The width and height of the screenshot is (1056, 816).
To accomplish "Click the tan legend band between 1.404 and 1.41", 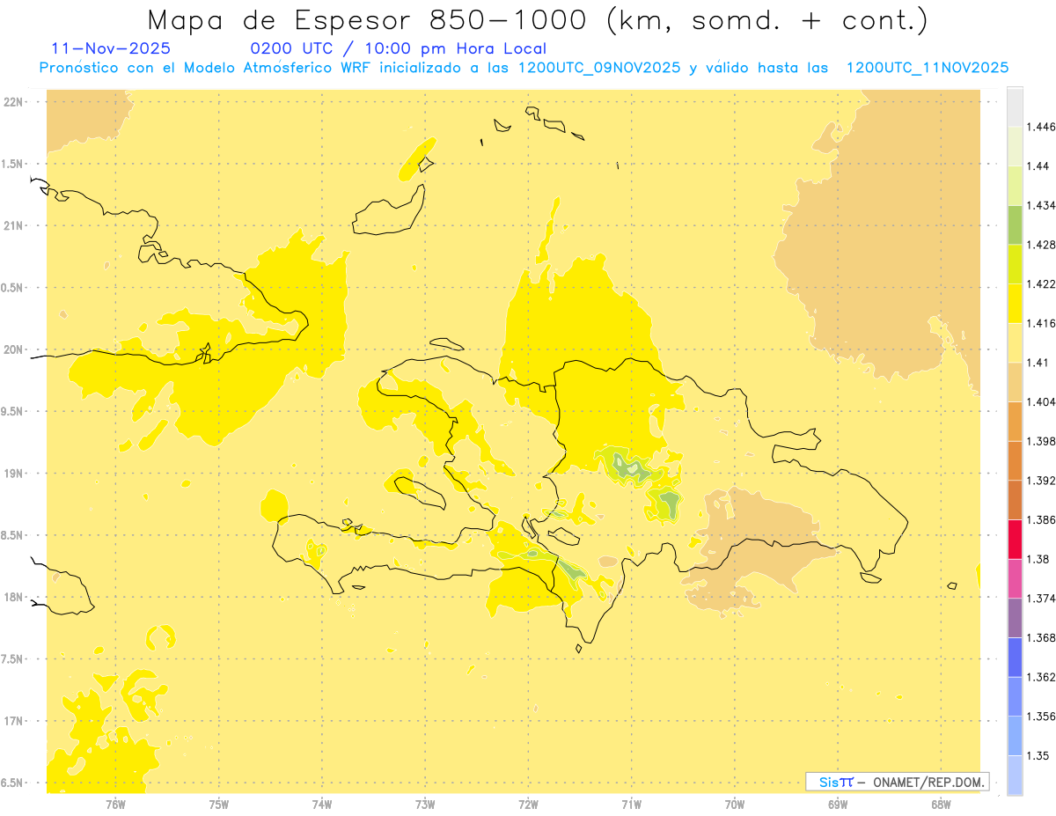I will click(x=1015, y=382).
